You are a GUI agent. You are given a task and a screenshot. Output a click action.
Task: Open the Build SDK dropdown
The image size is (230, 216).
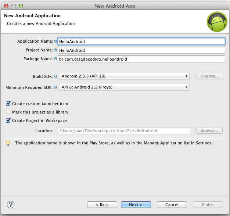pyautogui.click(x=124, y=76)
